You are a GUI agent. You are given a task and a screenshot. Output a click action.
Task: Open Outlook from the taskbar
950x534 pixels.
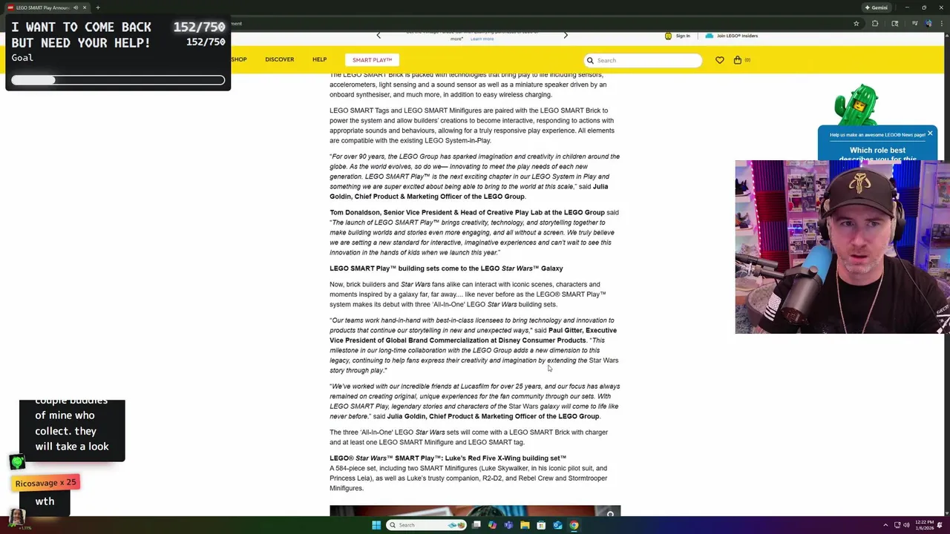[557, 525]
